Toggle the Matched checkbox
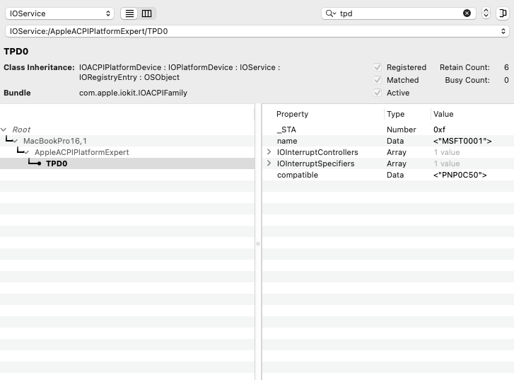 (378, 80)
